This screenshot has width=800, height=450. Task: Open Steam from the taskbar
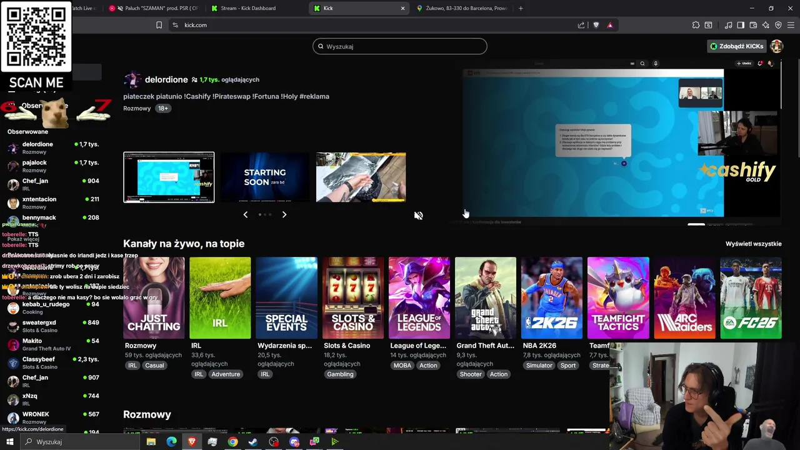(253, 442)
